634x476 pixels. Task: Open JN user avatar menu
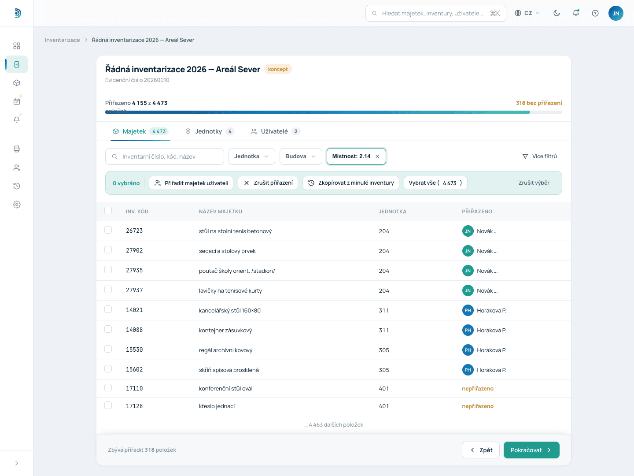pyautogui.click(x=616, y=13)
